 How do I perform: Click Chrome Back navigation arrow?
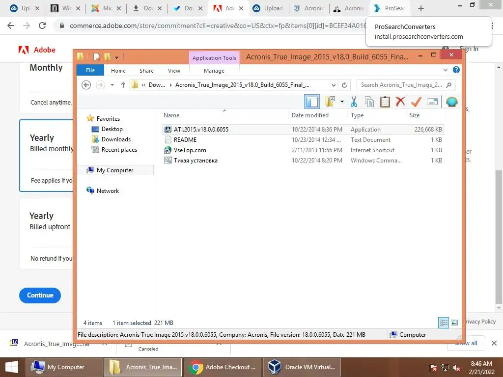[x=11, y=26]
